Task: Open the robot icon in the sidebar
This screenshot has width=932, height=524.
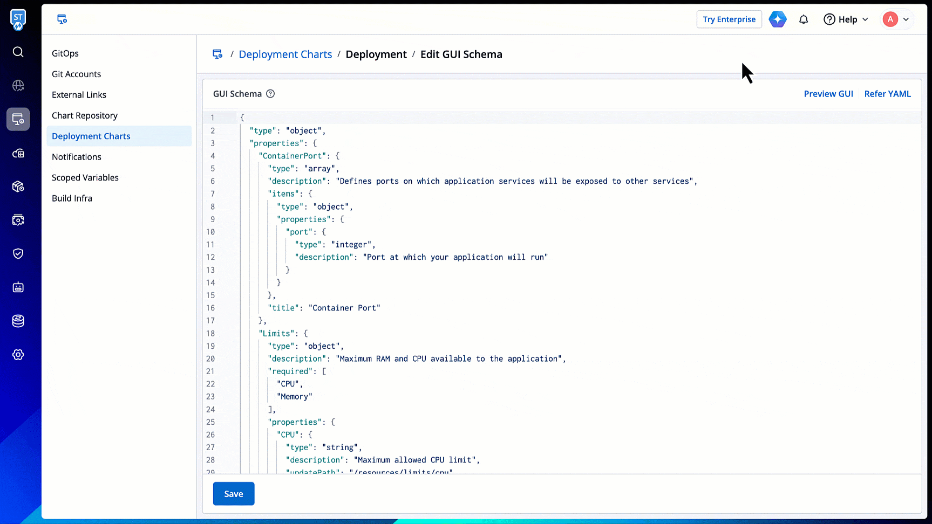Action: click(x=18, y=287)
